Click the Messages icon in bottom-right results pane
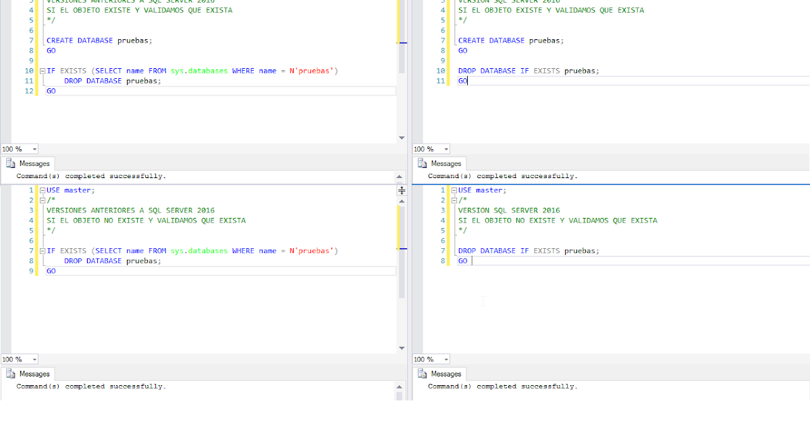The image size is (810, 425). click(x=422, y=373)
